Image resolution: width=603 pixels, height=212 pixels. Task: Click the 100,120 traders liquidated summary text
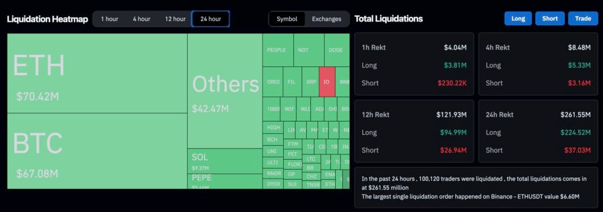474,183
